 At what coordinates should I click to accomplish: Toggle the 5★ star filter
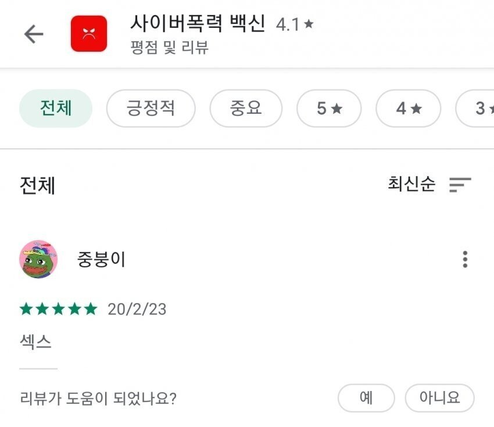[329, 109]
